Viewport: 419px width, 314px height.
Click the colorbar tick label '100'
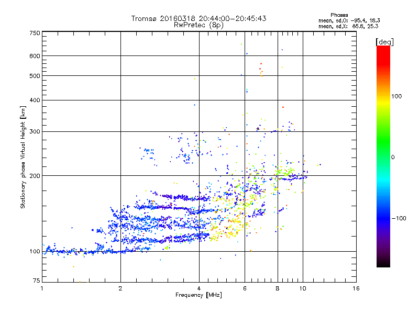(x=396, y=96)
